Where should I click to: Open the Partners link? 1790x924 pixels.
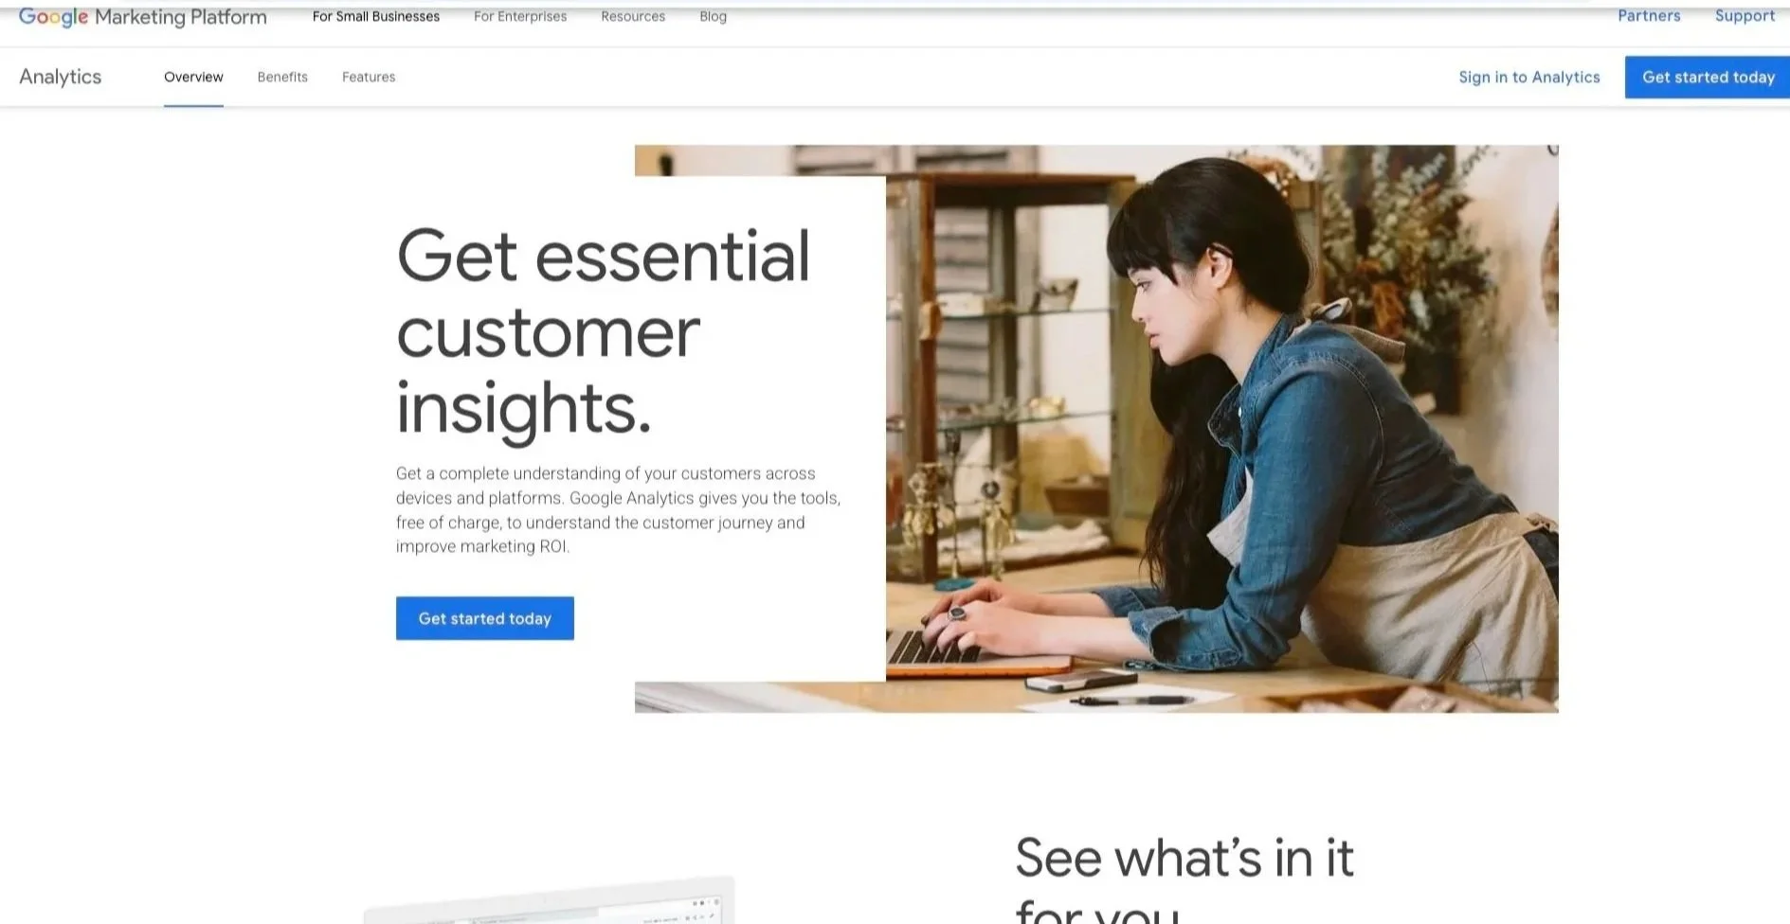tap(1649, 16)
